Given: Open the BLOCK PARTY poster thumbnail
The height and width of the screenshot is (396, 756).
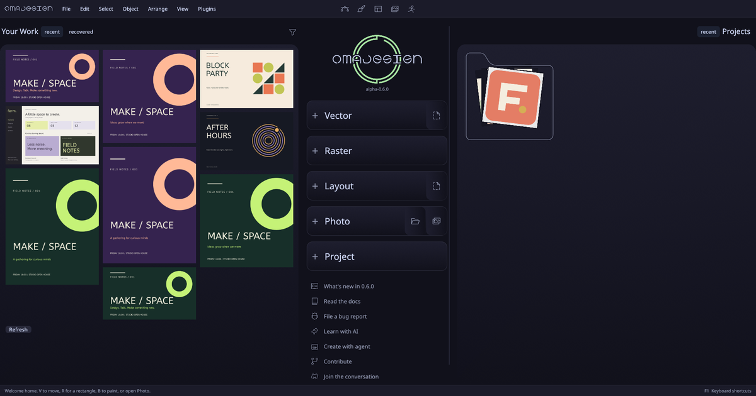Looking at the screenshot, I should (247, 79).
